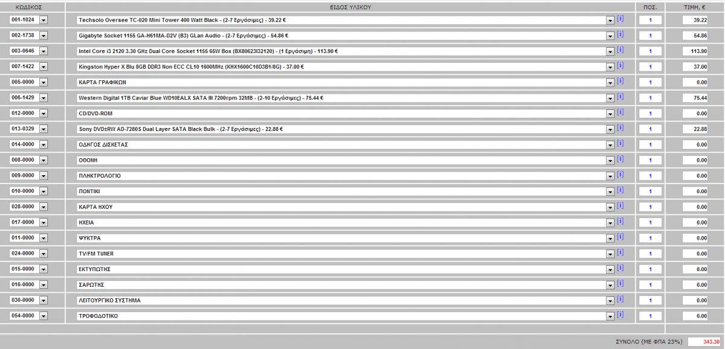
Task: Open info icon for CD/DVD-ROM row
Action: (x=620, y=112)
